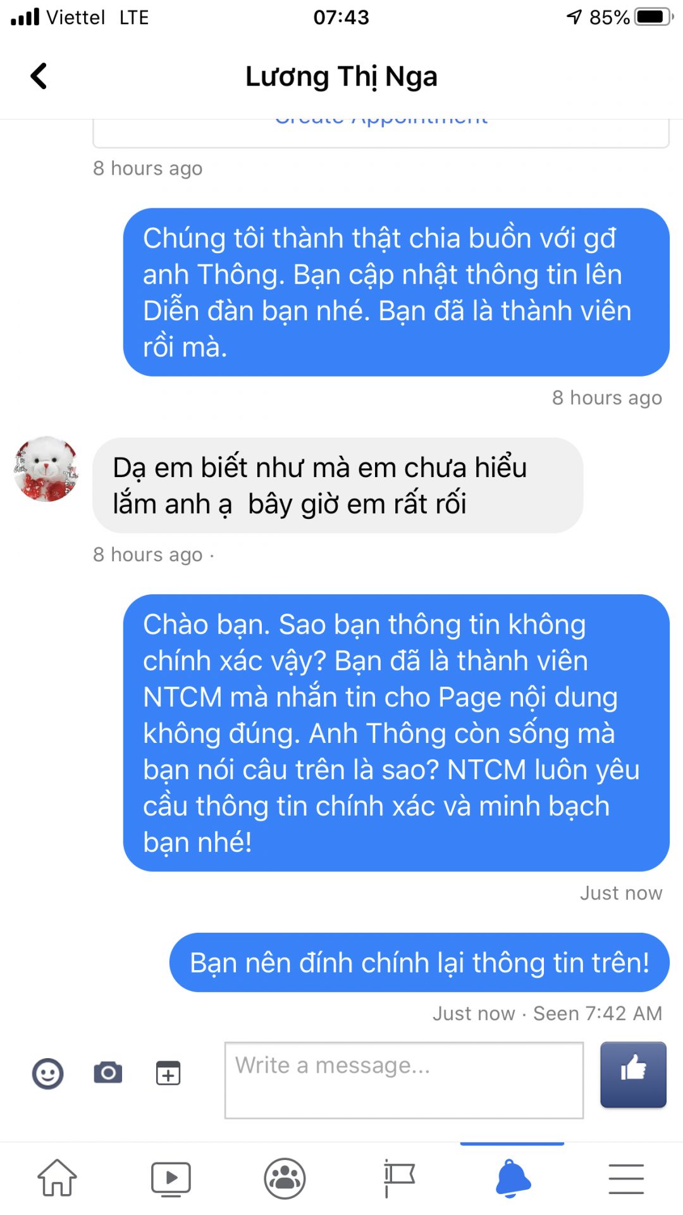Open Lương Thị Nga's teddy bear avatar
The height and width of the screenshot is (1215, 683).
(46, 468)
